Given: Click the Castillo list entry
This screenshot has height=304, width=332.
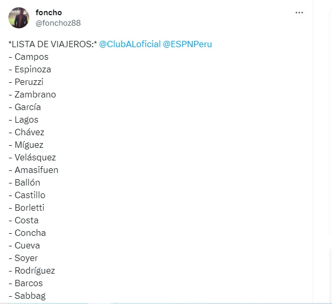Looking at the screenshot, I should coord(30,195).
